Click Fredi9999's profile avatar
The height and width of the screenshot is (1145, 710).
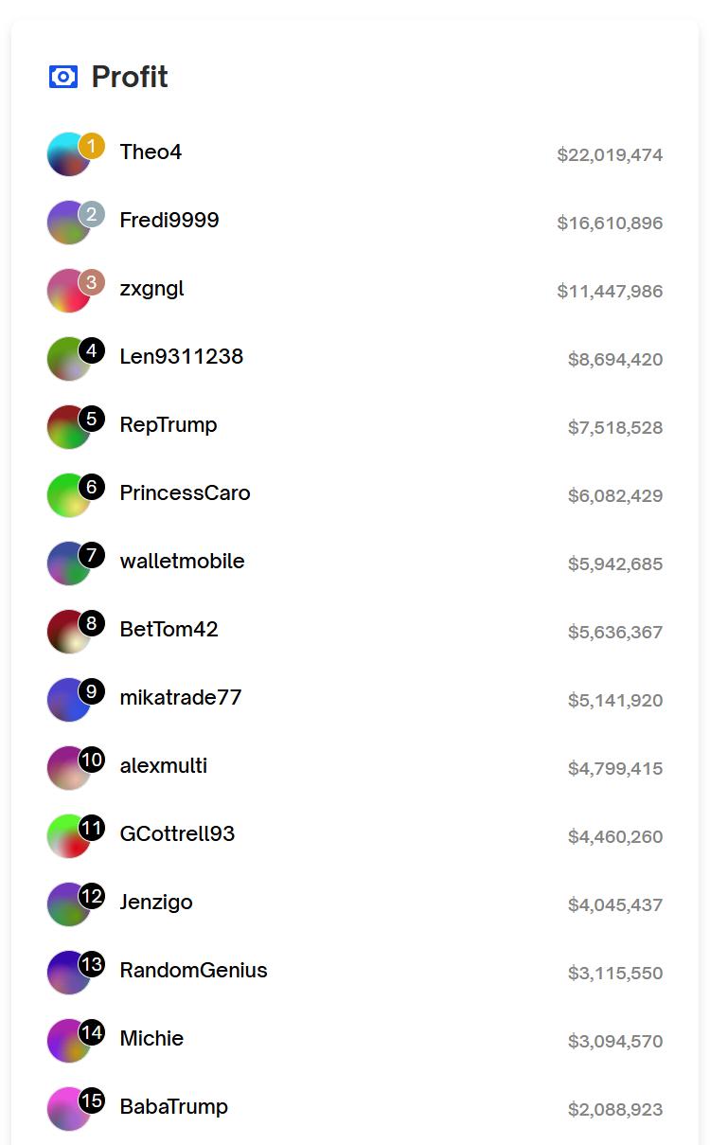[66, 224]
